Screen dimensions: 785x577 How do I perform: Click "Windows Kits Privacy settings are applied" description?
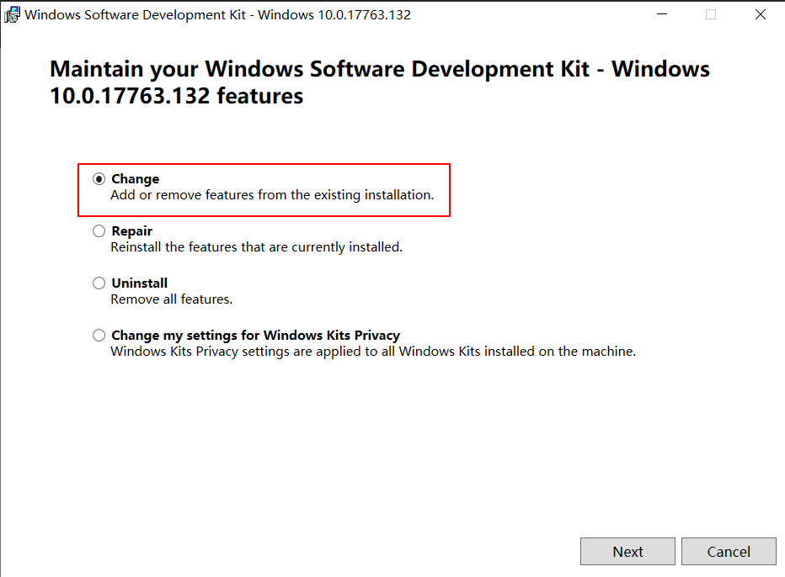pos(373,352)
